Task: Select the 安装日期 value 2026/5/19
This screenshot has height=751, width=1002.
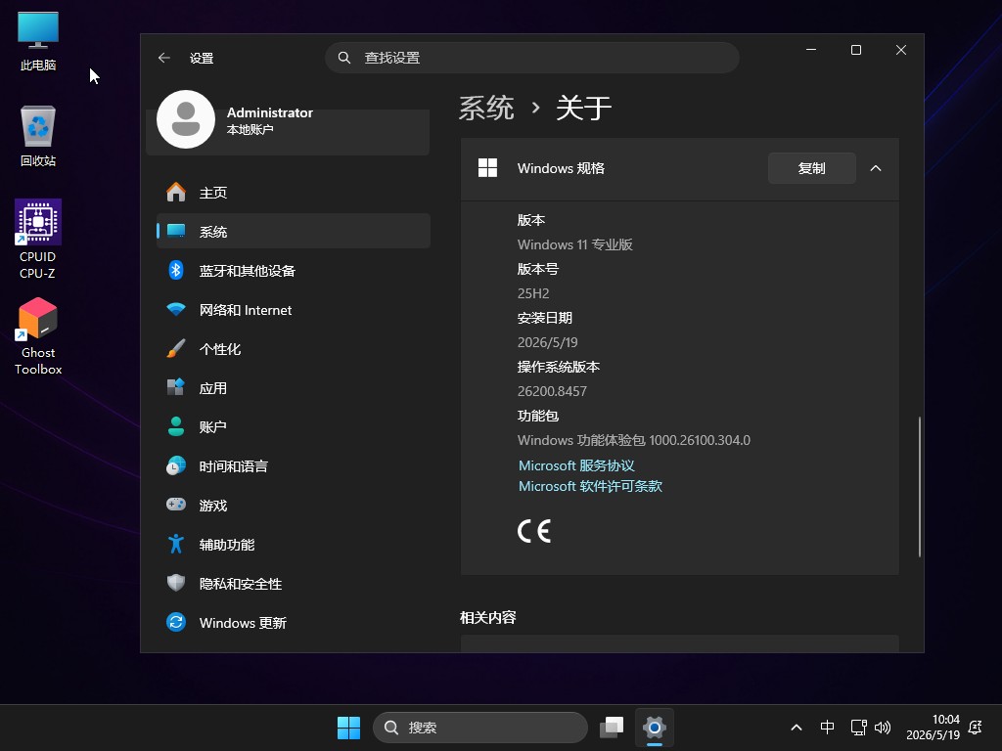Action: (547, 342)
